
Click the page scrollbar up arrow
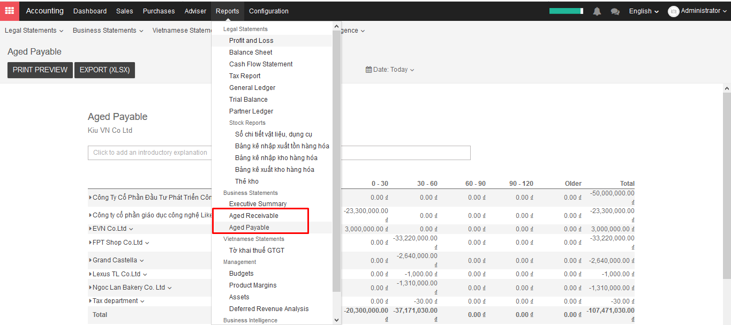tap(727, 88)
